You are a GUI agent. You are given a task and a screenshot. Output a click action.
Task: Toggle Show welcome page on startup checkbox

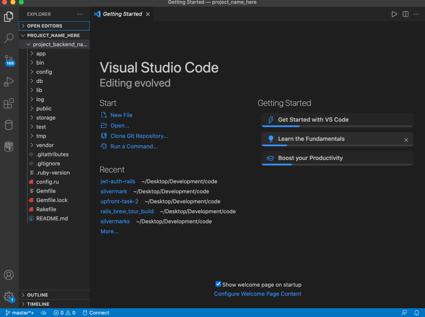218,284
